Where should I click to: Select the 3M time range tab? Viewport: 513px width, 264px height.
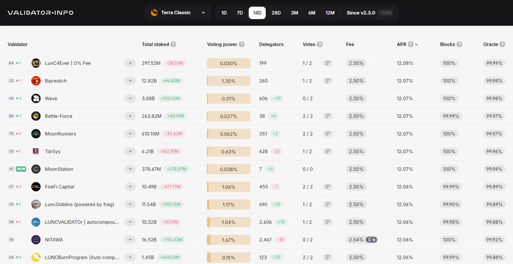pos(295,13)
